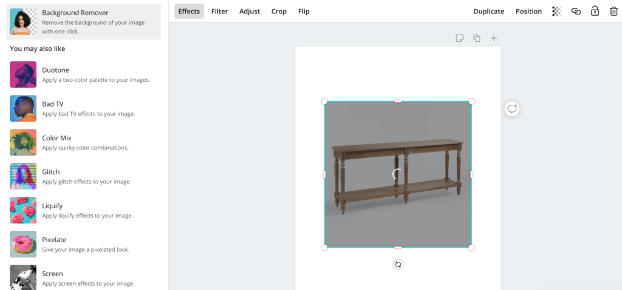Image resolution: width=622 pixels, height=290 pixels.
Task: Open the Filter tab
Action: [219, 12]
